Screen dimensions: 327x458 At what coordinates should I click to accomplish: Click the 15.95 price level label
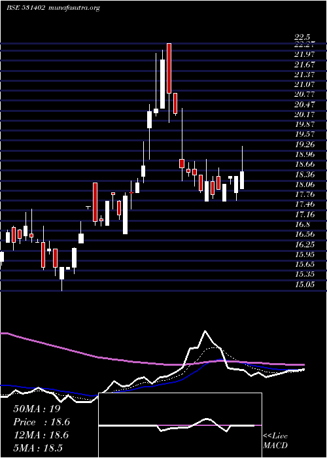pos(305,255)
